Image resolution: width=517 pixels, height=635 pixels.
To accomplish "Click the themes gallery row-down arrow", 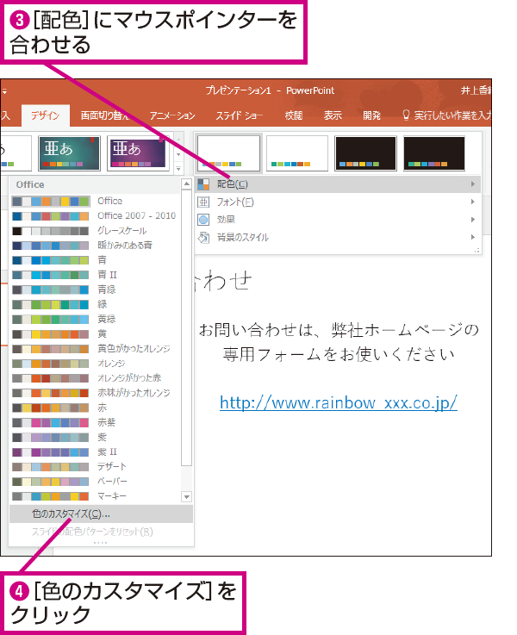I will (x=178, y=154).
